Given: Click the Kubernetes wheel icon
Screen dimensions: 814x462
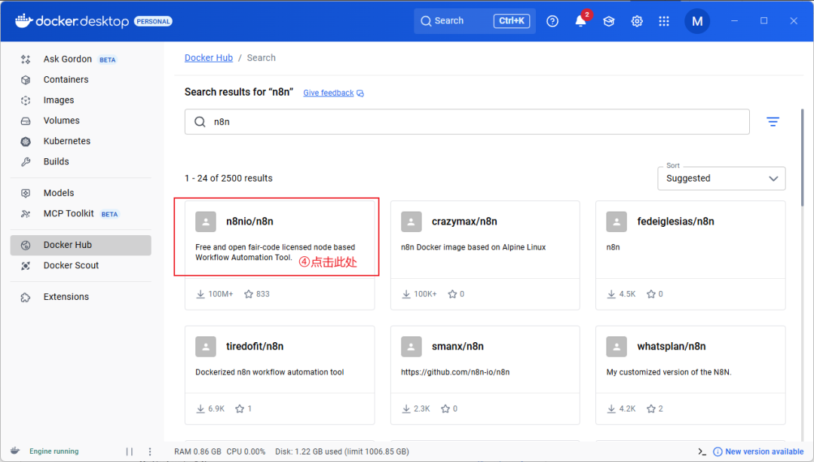Looking at the screenshot, I should click(26, 141).
